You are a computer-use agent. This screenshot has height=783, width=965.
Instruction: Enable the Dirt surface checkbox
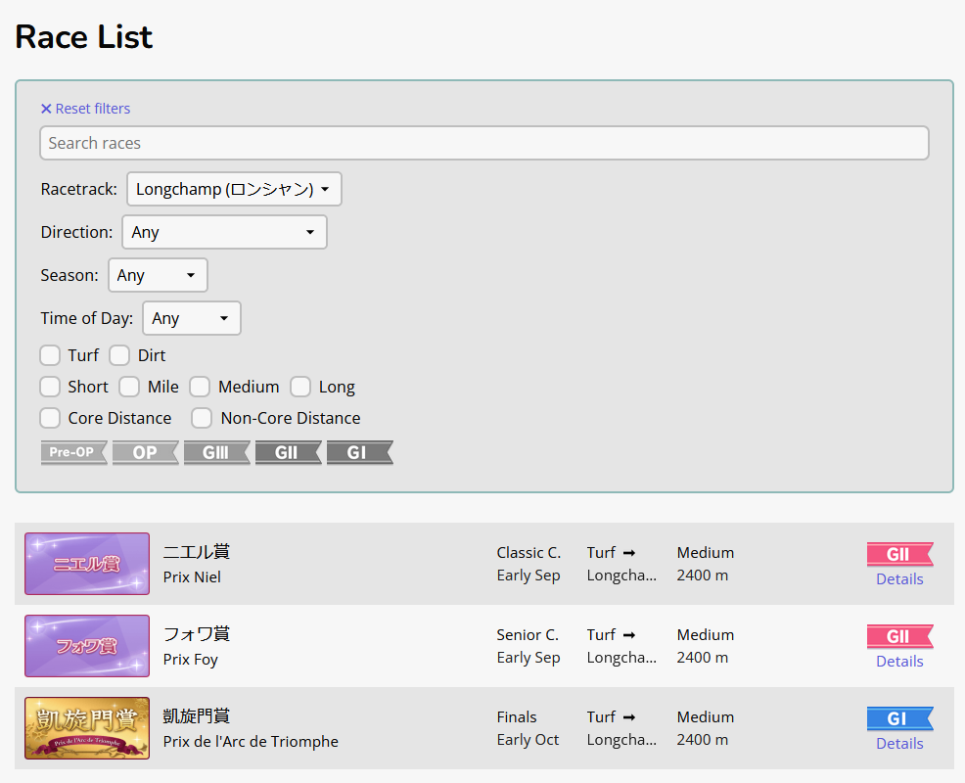click(119, 355)
